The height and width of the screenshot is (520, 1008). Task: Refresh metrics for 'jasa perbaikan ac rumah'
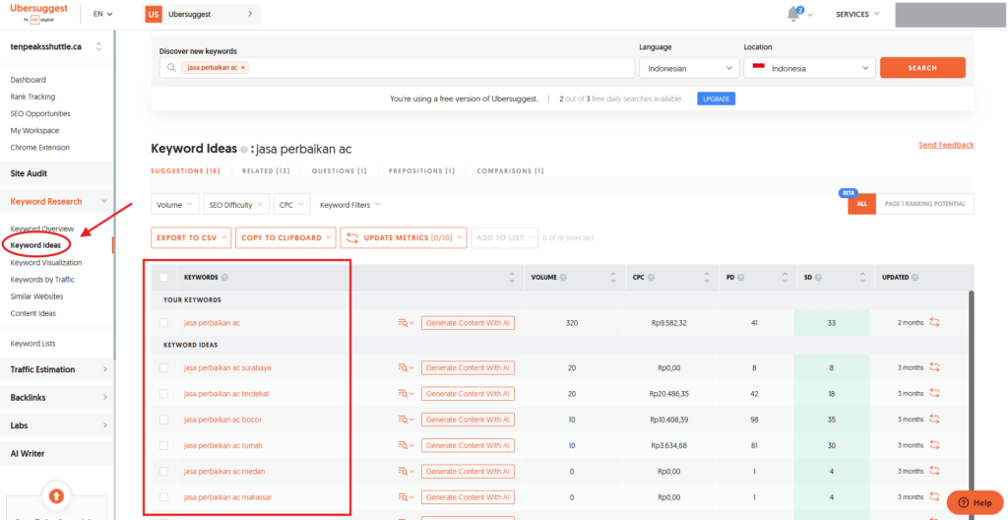tap(934, 445)
